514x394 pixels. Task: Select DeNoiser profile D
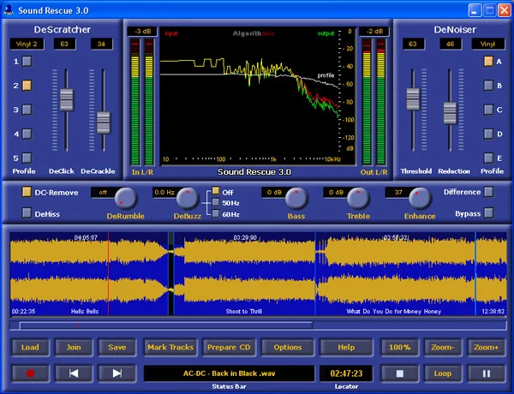coord(488,134)
